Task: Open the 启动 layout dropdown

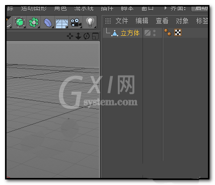Action: tap(200, 8)
